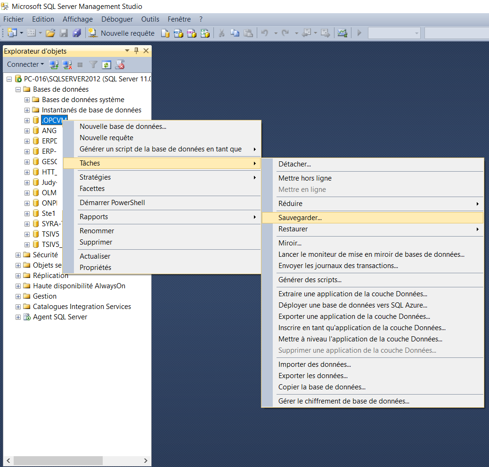Viewport: 489px width, 467px height.
Task: Save with the single floppy disk icon
Action: 64,33
